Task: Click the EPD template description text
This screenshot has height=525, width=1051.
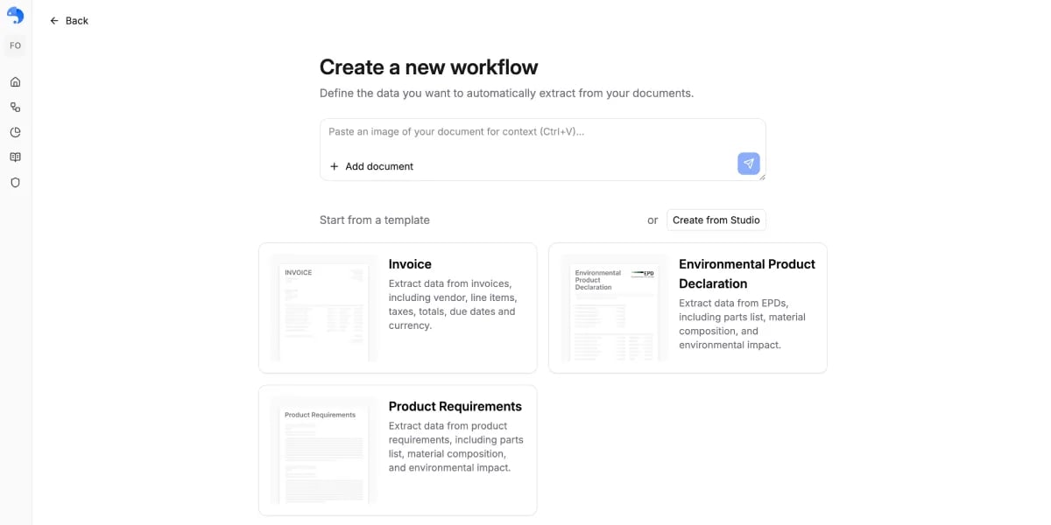Action: [x=743, y=324]
